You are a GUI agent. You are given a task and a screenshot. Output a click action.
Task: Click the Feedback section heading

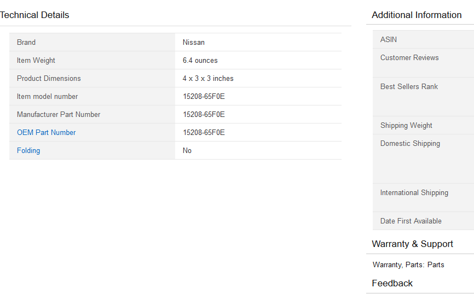(x=392, y=283)
